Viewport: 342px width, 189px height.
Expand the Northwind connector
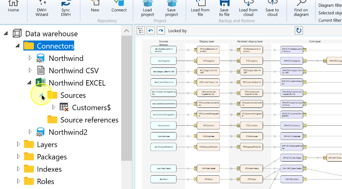pos(30,58)
